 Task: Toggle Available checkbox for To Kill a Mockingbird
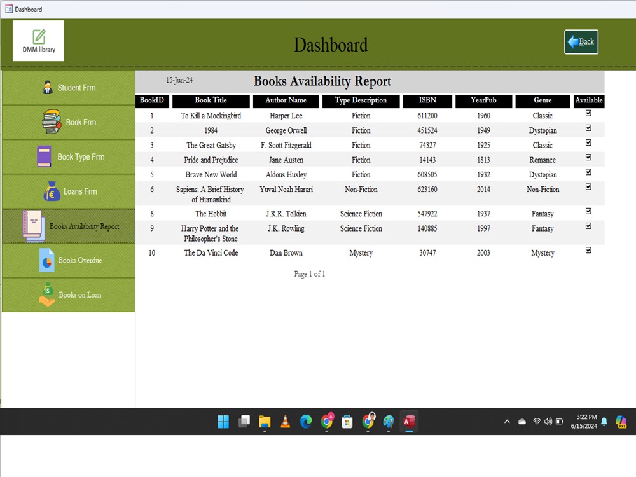[x=588, y=113]
